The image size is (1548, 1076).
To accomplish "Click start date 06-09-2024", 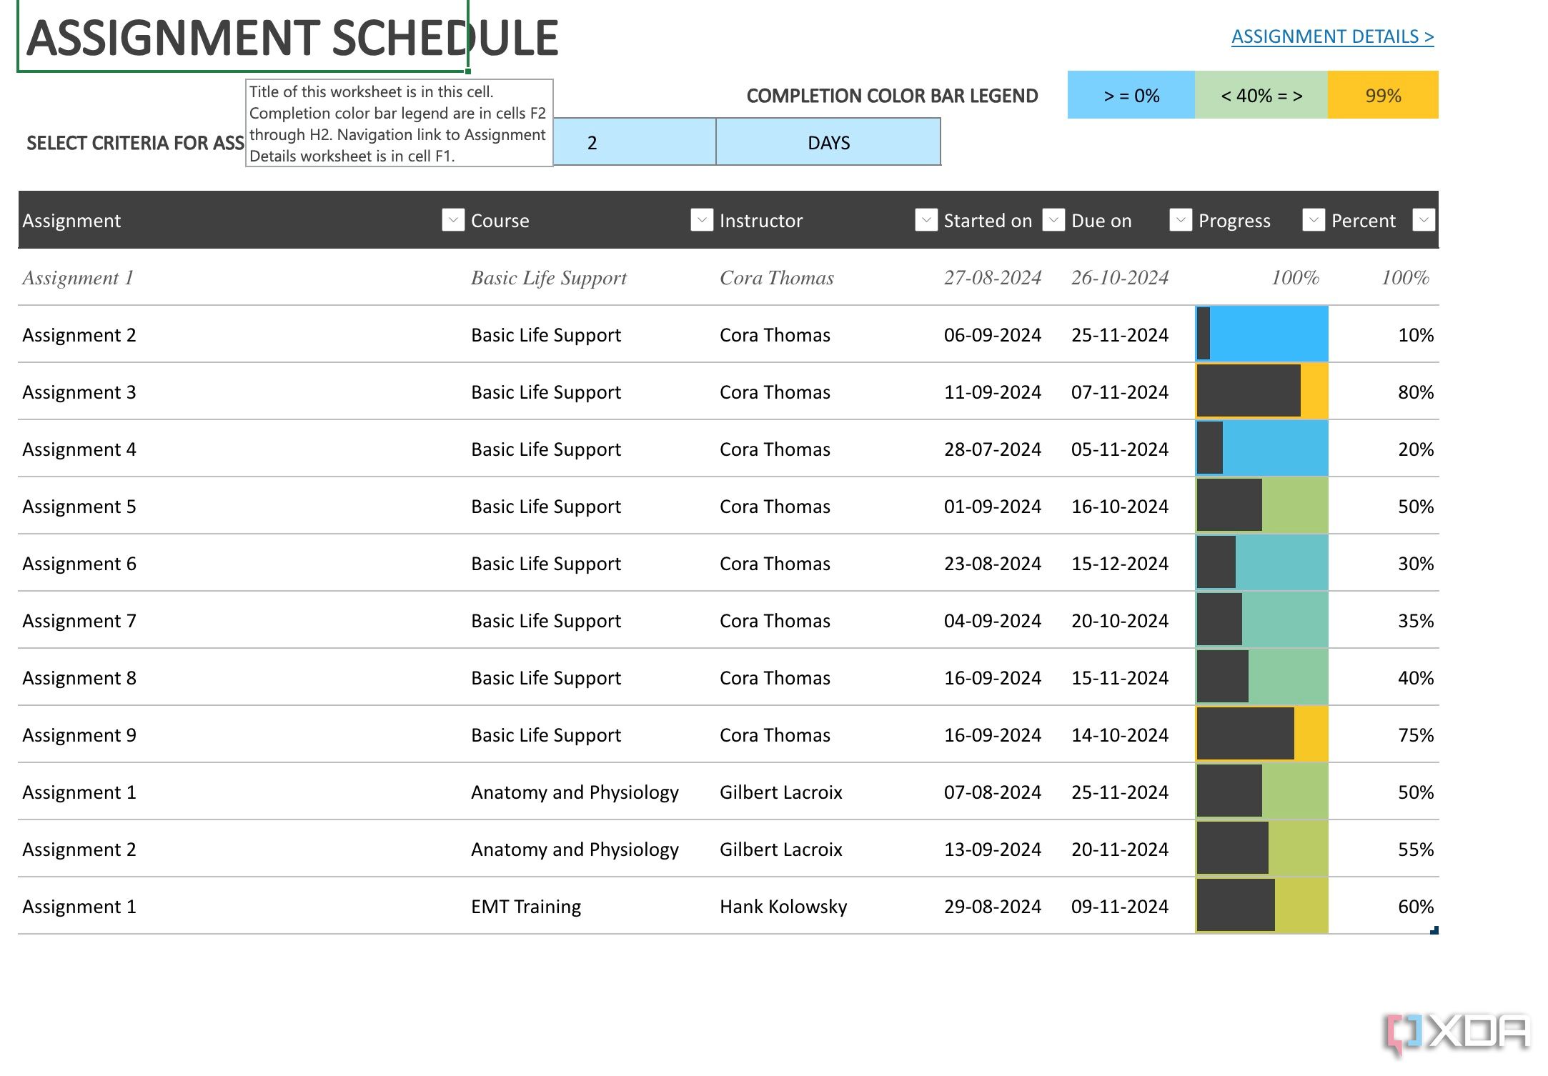I will pos(992,334).
